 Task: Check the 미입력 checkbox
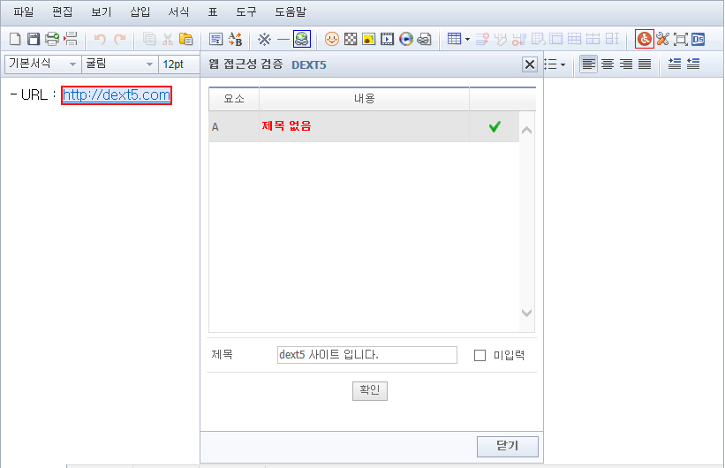[x=480, y=355]
